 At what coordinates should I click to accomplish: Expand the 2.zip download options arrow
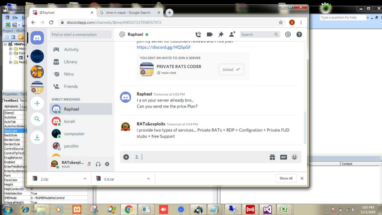(x=85, y=179)
